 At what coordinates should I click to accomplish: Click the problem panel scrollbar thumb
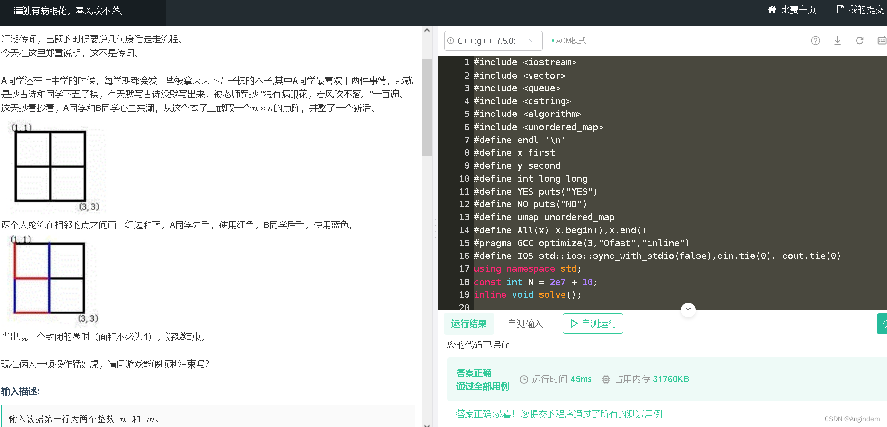(427, 108)
